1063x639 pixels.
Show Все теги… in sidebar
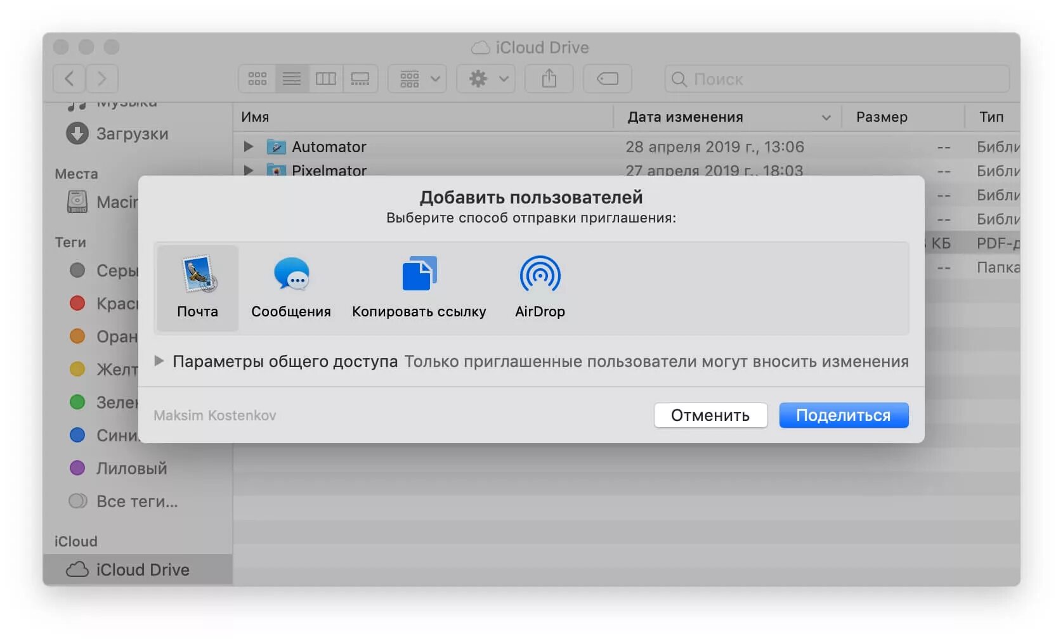click(x=124, y=501)
